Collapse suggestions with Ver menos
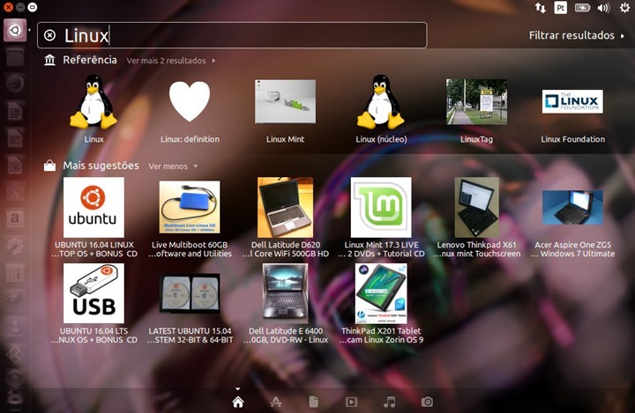Viewport: 635px width, 413px height. coord(173,166)
